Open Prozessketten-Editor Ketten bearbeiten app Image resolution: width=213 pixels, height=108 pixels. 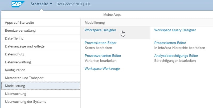[101, 43]
